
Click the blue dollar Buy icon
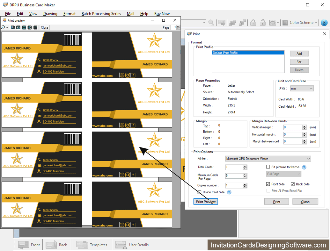point(324,23)
